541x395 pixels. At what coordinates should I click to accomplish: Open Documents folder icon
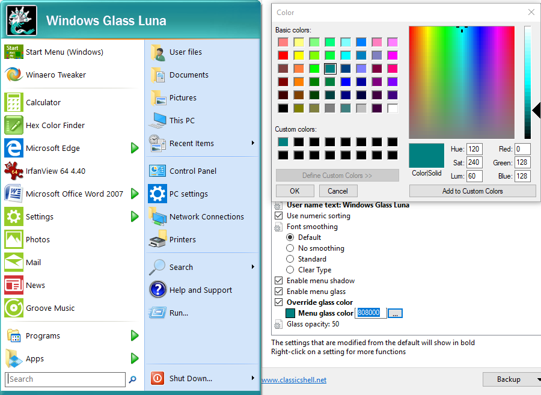(x=157, y=75)
